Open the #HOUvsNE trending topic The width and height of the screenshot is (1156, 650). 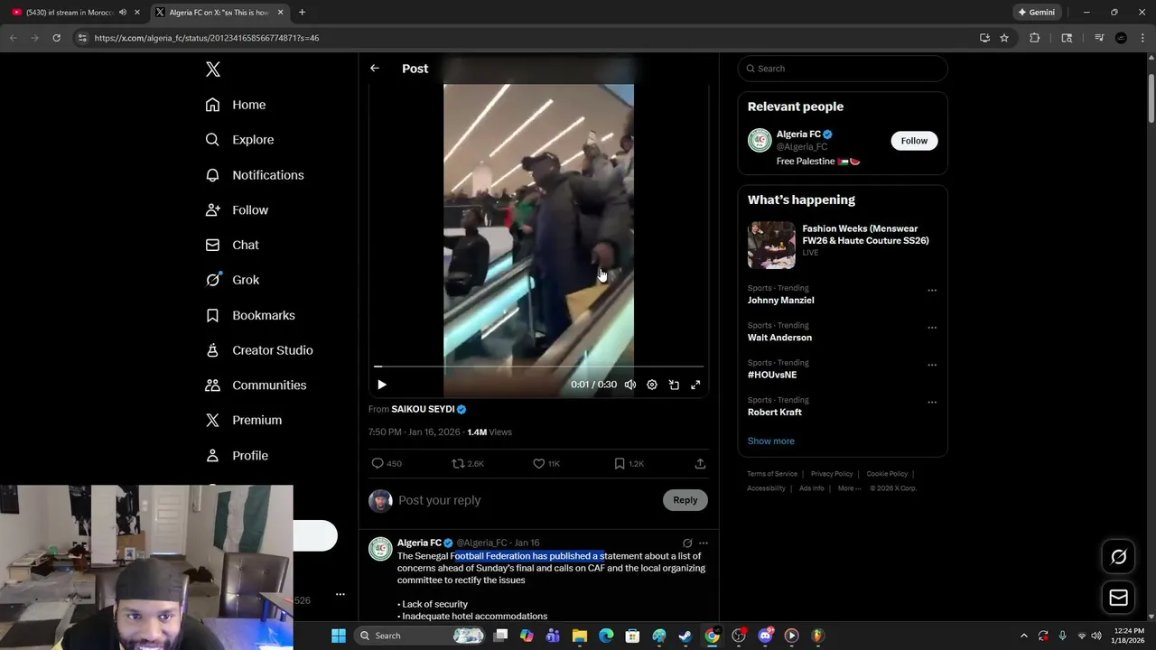tap(772, 375)
